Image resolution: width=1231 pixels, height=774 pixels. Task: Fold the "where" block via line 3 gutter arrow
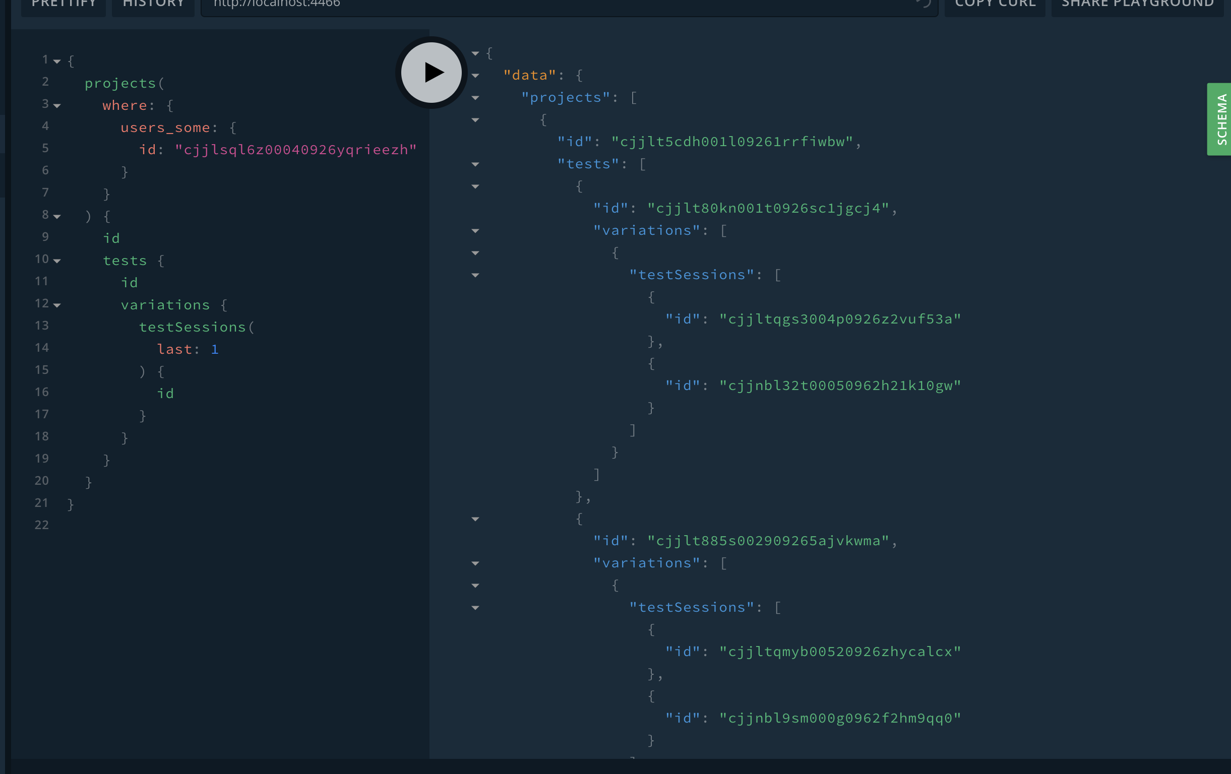(57, 106)
